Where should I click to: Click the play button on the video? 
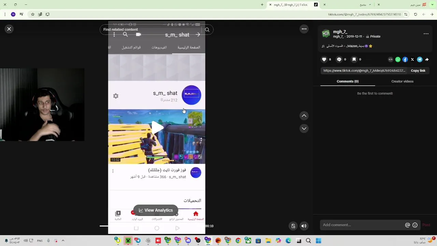tap(157, 127)
